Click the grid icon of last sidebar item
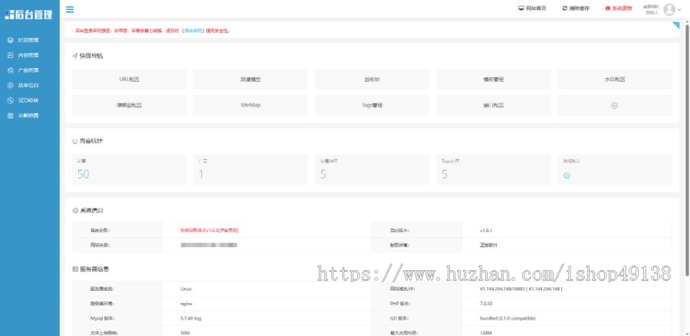The height and width of the screenshot is (336, 690). [11, 116]
